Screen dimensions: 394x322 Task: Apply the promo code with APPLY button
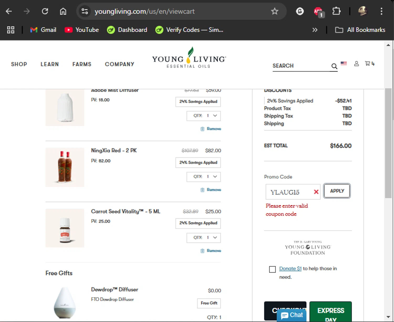pos(337,191)
